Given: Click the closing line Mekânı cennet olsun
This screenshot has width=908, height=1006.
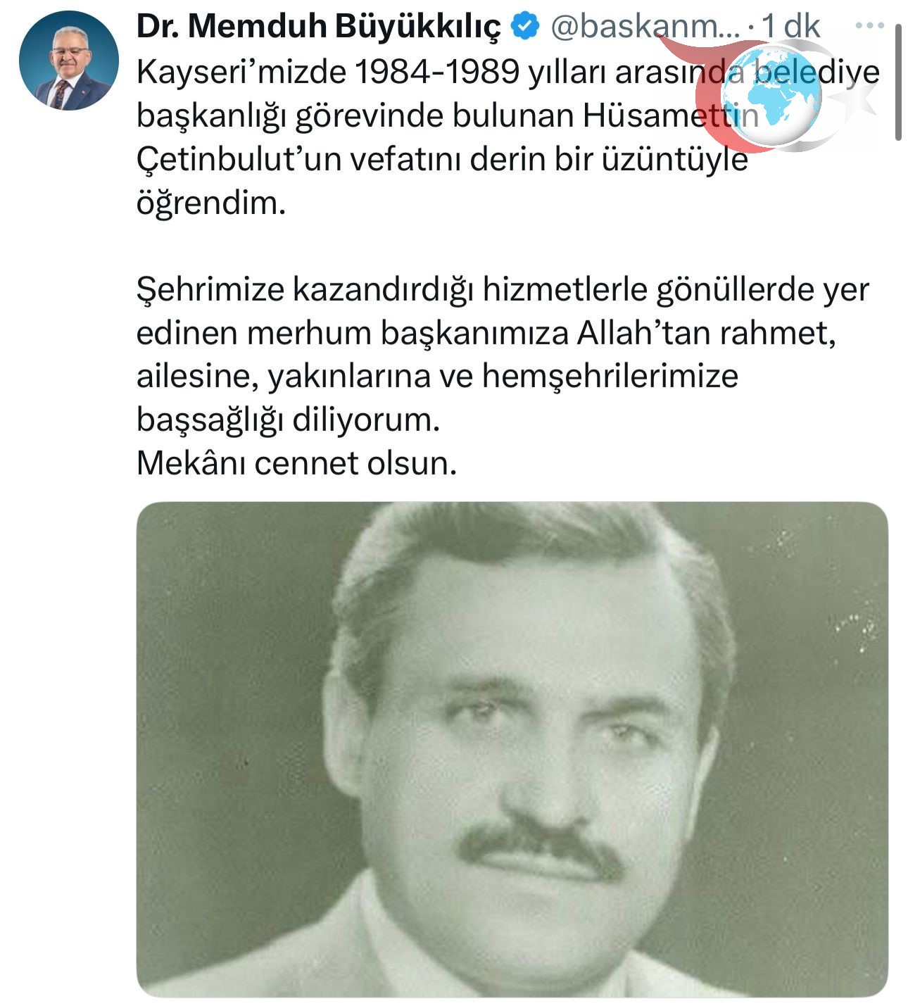Looking at the screenshot, I should tap(296, 463).
